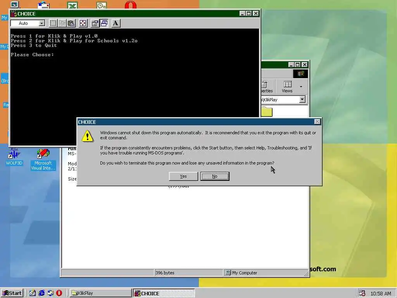The image size is (397, 298).
Task: Open the WOLF3D desktop shortcut
Action: pos(14,157)
